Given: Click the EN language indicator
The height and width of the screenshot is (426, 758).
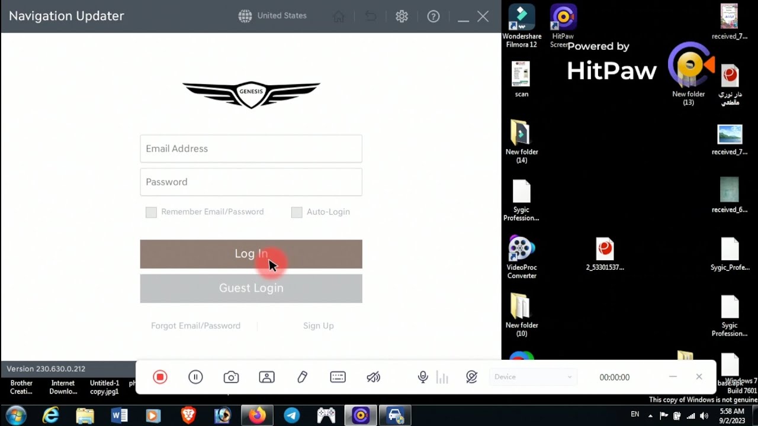Looking at the screenshot, I should click(x=635, y=414).
